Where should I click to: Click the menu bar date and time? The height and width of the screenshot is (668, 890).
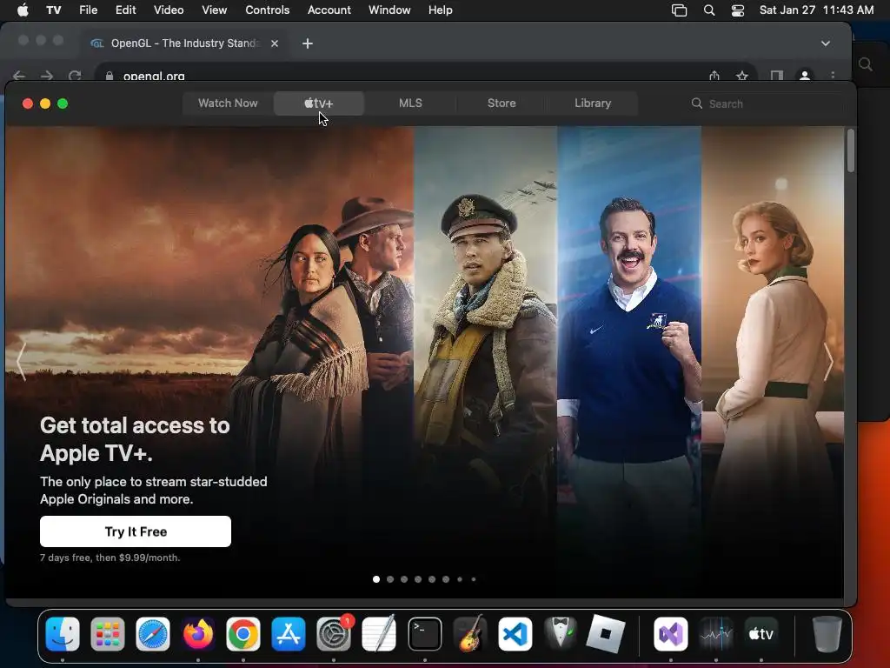816,10
